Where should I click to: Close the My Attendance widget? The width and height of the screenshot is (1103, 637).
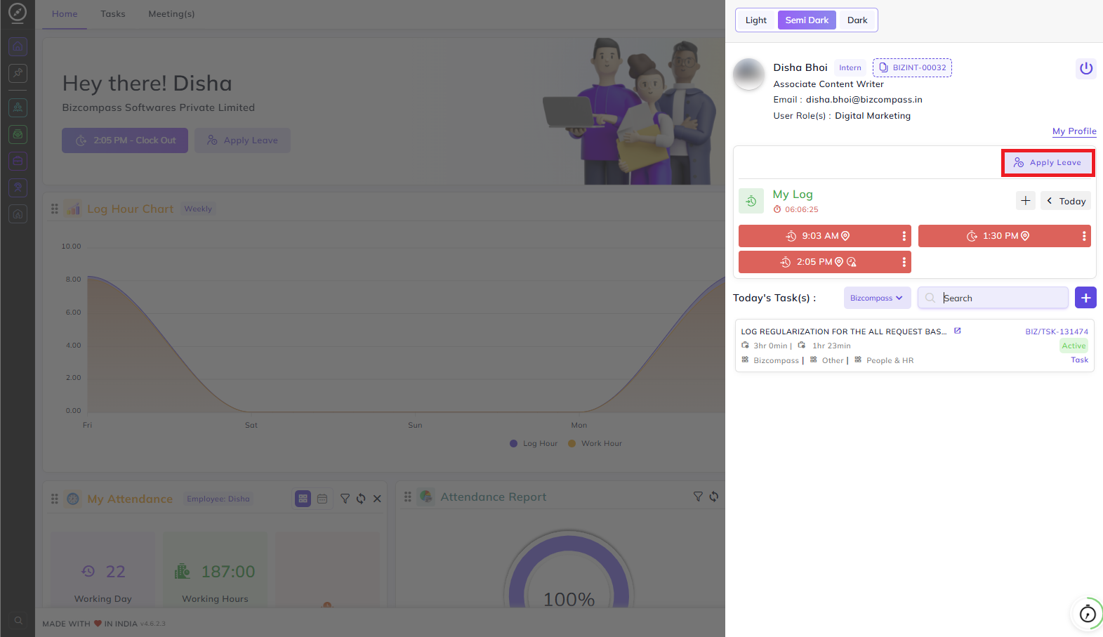pyautogui.click(x=377, y=499)
